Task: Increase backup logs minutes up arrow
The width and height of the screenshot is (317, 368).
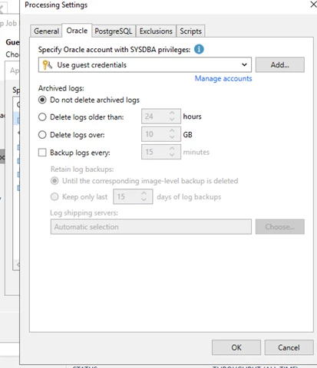Action: tap(172, 148)
